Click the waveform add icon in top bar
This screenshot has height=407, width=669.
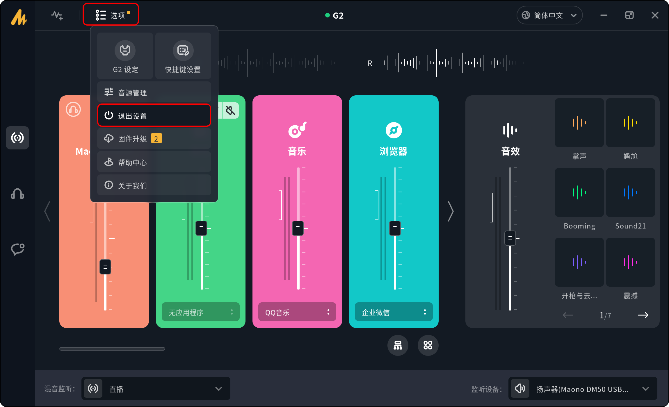click(x=57, y=15)
